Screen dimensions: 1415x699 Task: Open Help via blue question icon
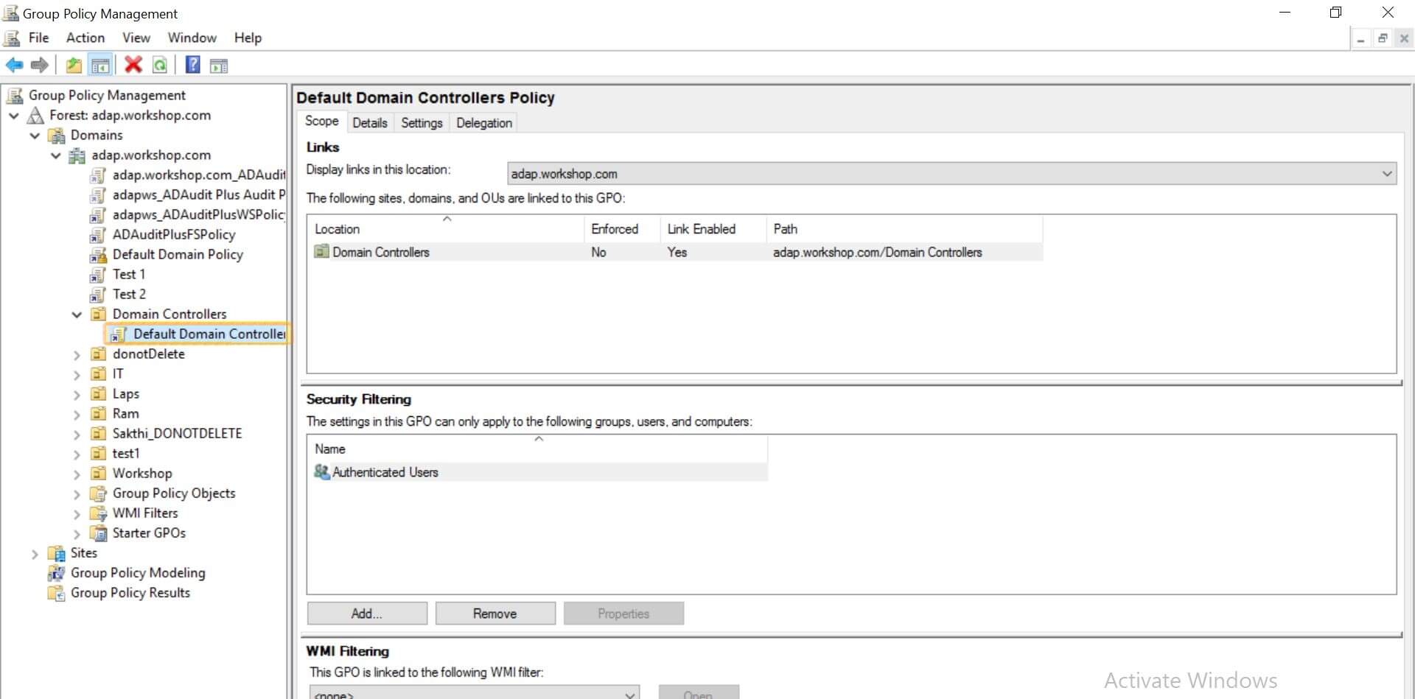pyautogui.click(x=192, y=66)
